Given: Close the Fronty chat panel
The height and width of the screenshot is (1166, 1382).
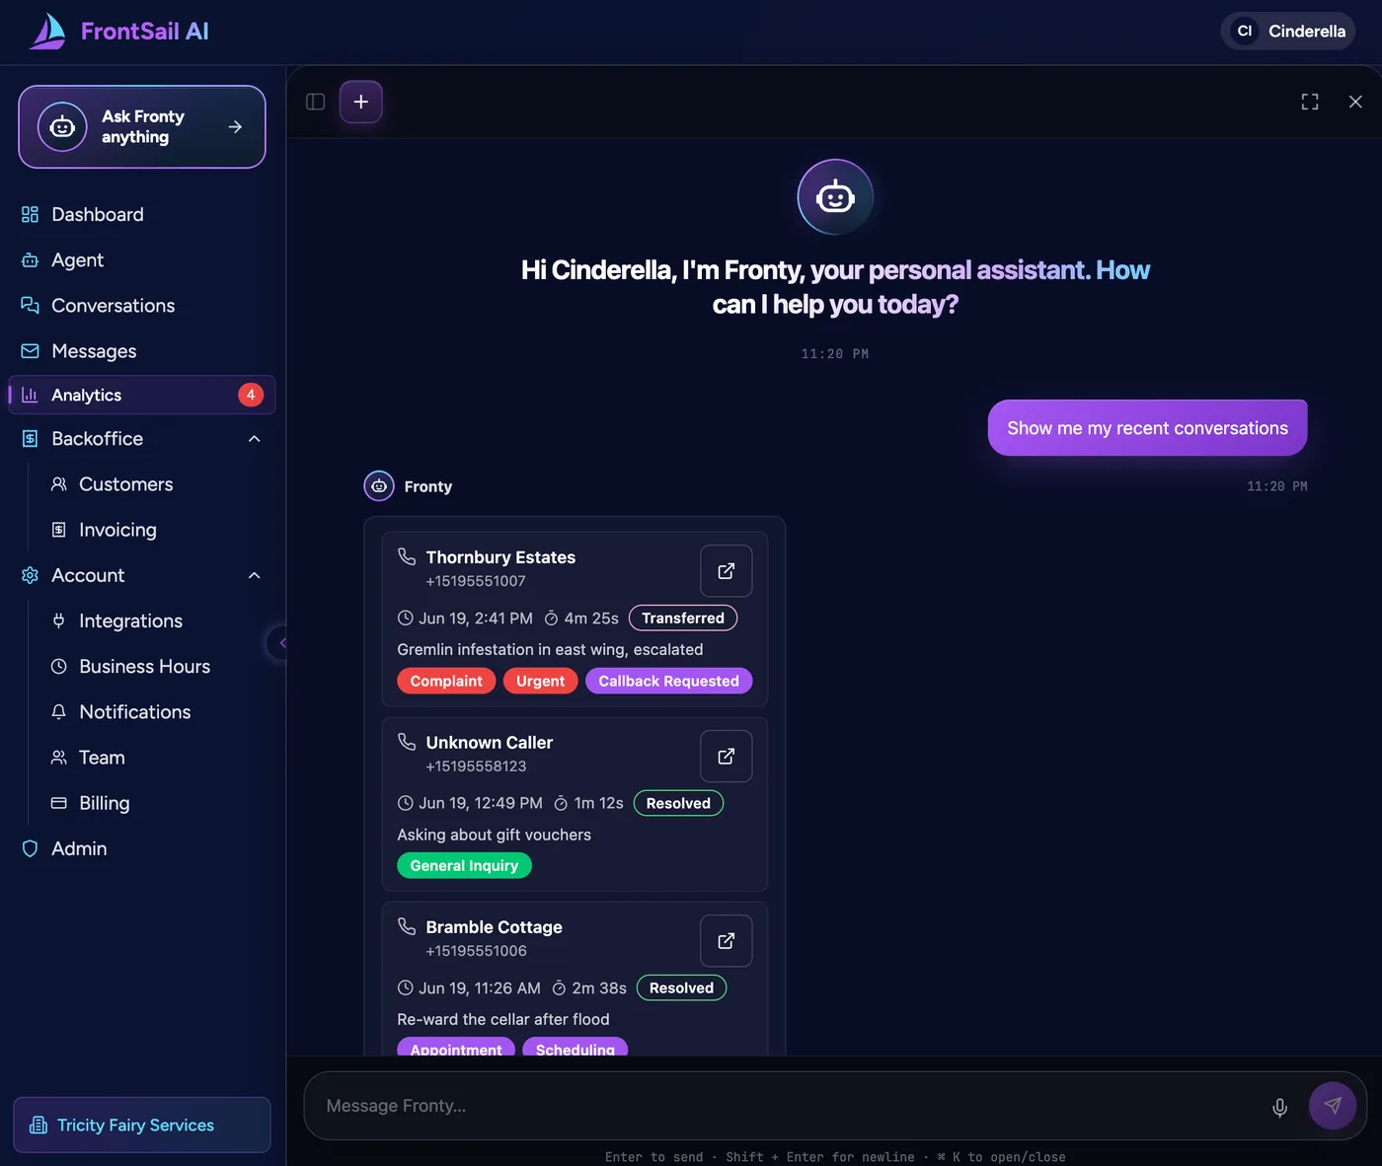Looking at the screenshot, I should pos(1355,102).
